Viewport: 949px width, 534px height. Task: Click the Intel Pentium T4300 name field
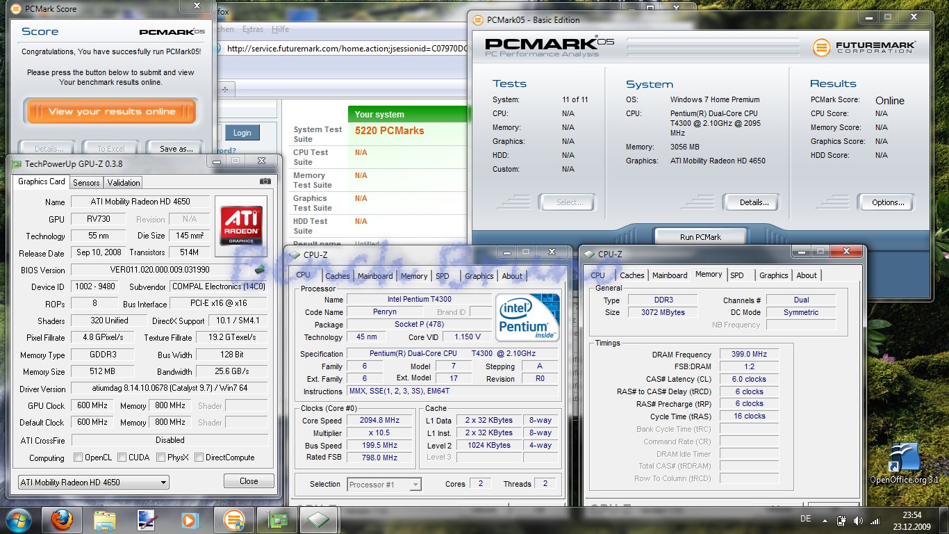419,300
